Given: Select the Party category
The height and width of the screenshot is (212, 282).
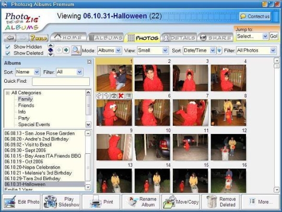Looking at the screenshot, I should [x=23, y=118].
